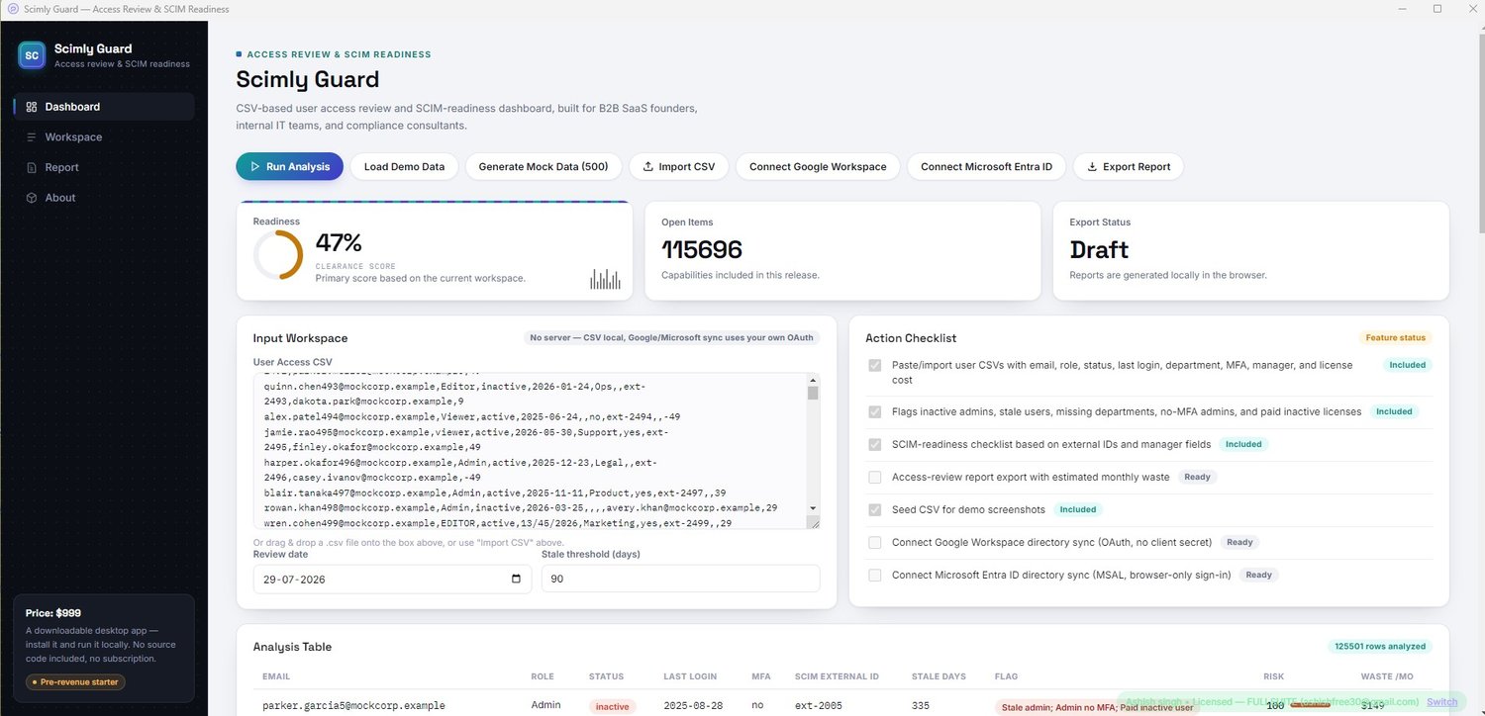Check the Connect Microsoft Entra ID directory sync checkbox

point(875,575)
